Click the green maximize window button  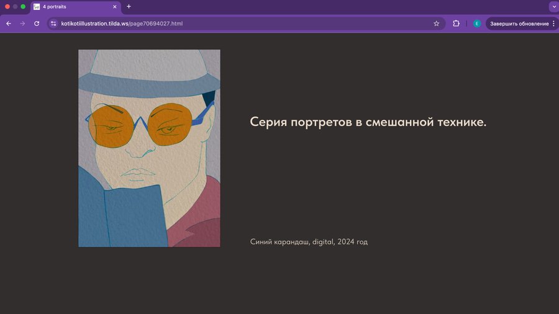click(x=23, y=7)
